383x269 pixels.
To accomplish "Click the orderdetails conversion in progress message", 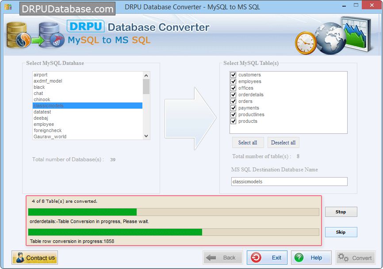I will pyautogui.click(x=89, y=221).
